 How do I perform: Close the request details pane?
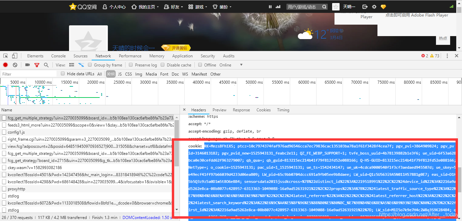[184, 110]
